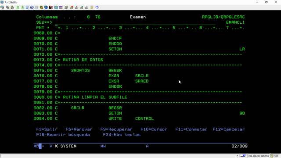Click the blue document page toolbar icon
This screenshot has width=281, height=158.
pyautogui.click(x=27, y=7)
